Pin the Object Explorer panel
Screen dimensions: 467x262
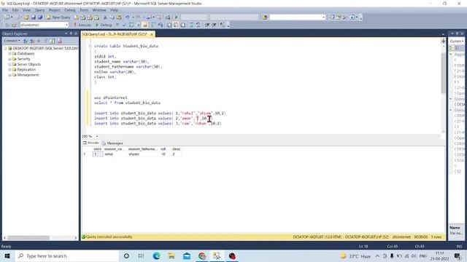[71, 33]
